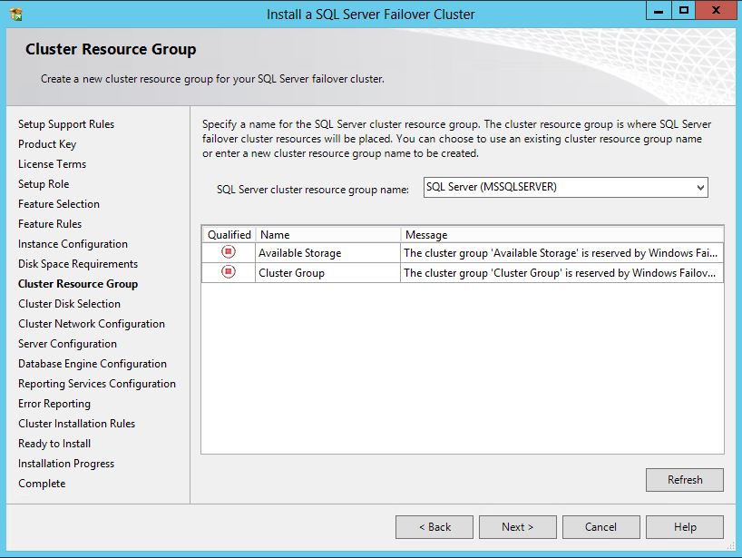
Task: Select Database Engine Configuration step
Action: (x=93, y=364)
